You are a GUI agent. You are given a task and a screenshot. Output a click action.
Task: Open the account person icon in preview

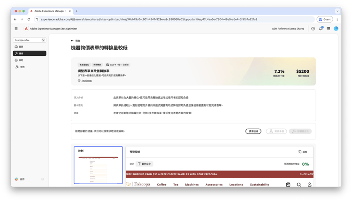click(x=309, y=185)
